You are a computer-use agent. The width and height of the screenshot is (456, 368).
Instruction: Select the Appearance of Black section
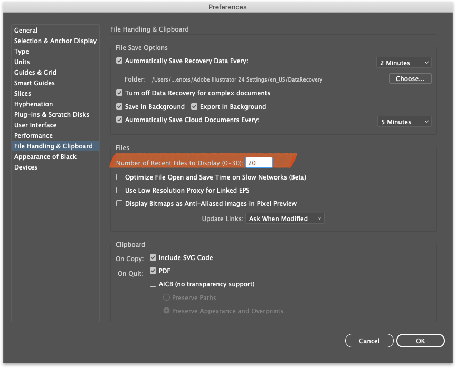click(x=45, y=156)
